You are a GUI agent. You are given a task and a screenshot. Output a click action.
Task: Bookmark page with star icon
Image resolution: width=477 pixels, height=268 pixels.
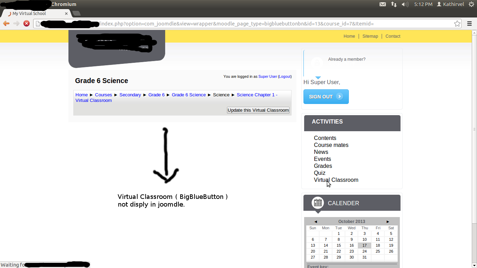pyautogui.click(x=457, y=24)
